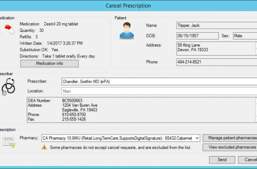Click the Cancel Prescription title bar
This screenshot has height=169, width=257.
[x=128, y=6]
